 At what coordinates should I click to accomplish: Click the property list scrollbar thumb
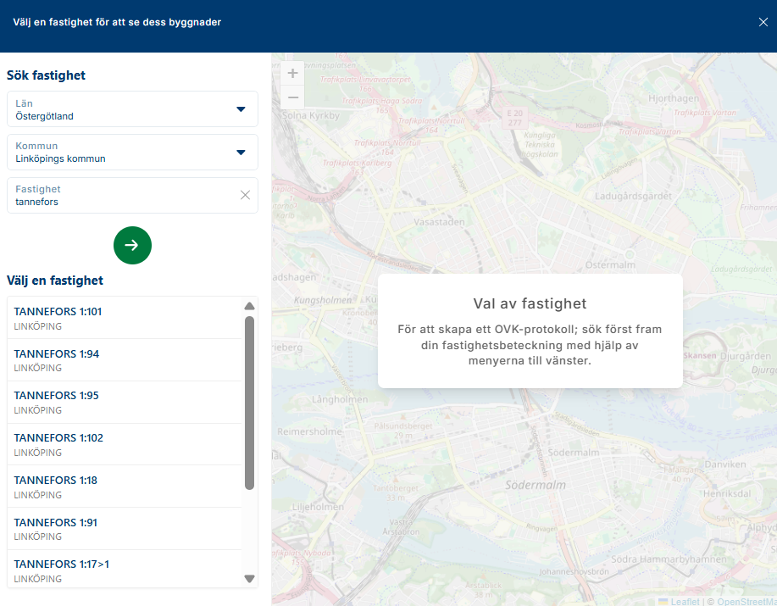click(249, 403)
